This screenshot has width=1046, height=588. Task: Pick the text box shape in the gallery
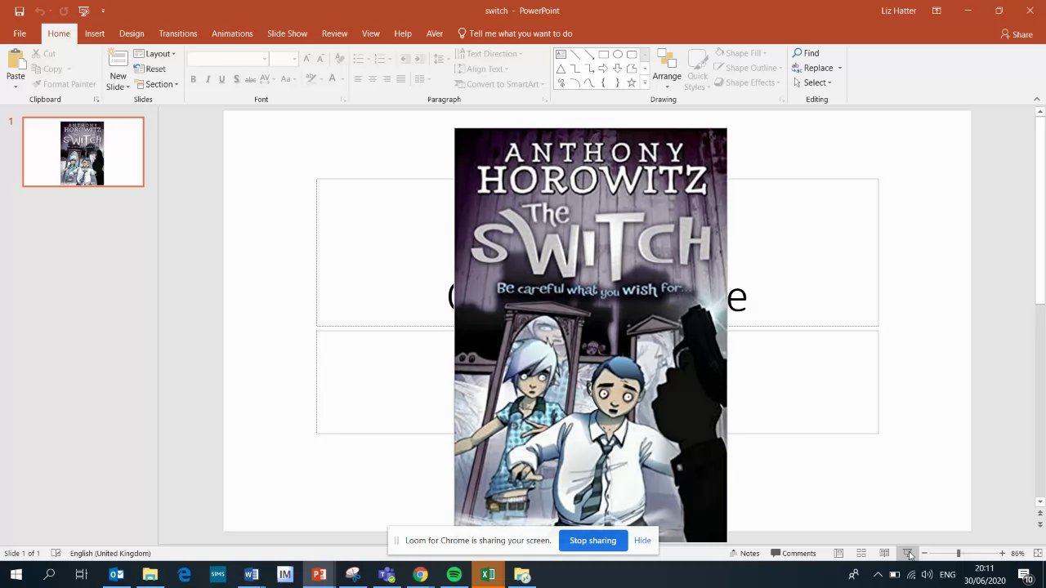[x=561, y=55]
